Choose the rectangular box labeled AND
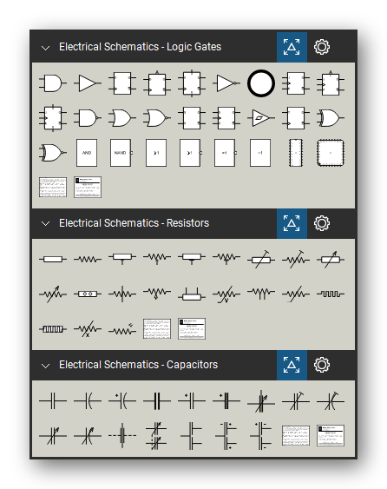This screenshot has width=387, height=489. [87, 153]
